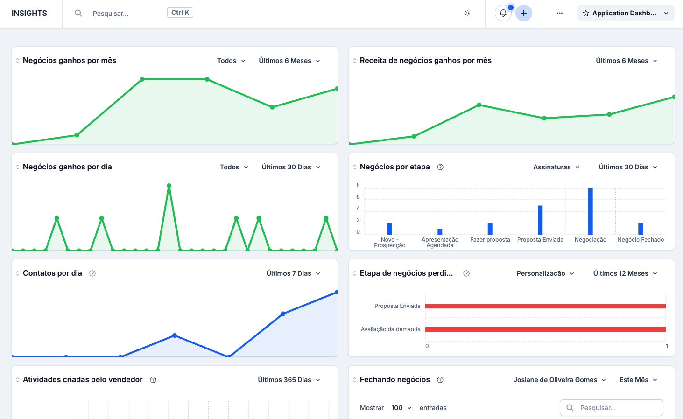Toggle light theme sun icon
This screenshot has width=683, height=419.
point(467,13)
